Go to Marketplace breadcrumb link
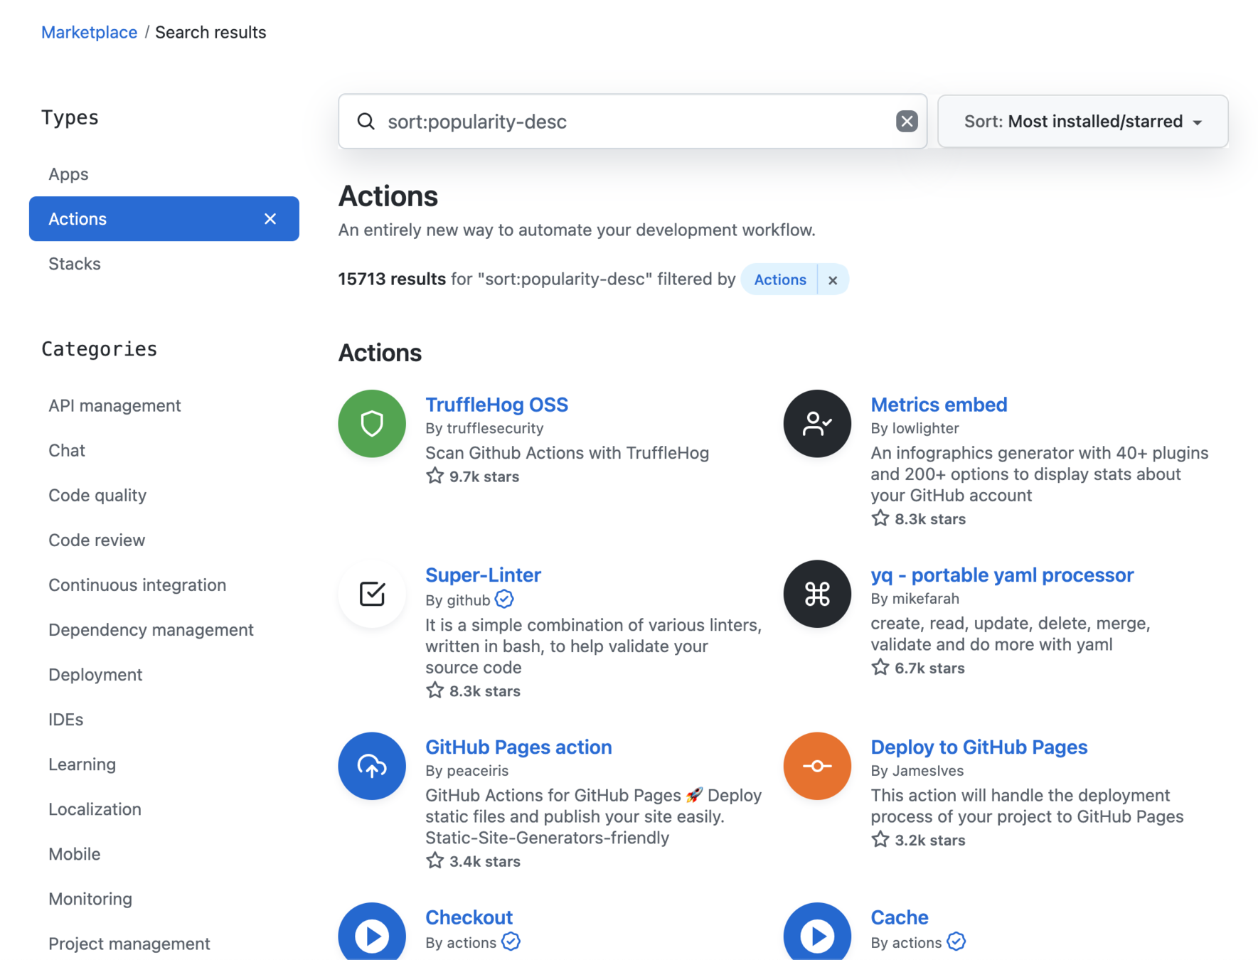This screenshot has height=960, width=1258. (x=90, y=32)
